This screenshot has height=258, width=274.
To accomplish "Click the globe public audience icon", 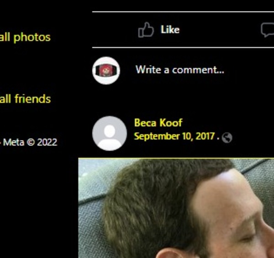I will click(x=227, y=138).
